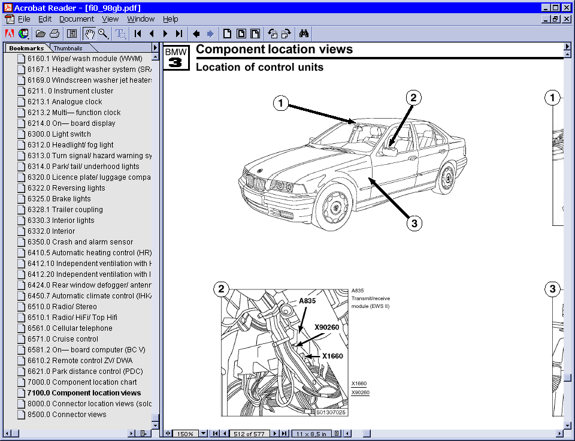Click the Fit Width page icon
The height and width of the screenshot is (441, 575).
tap(255, 34)
